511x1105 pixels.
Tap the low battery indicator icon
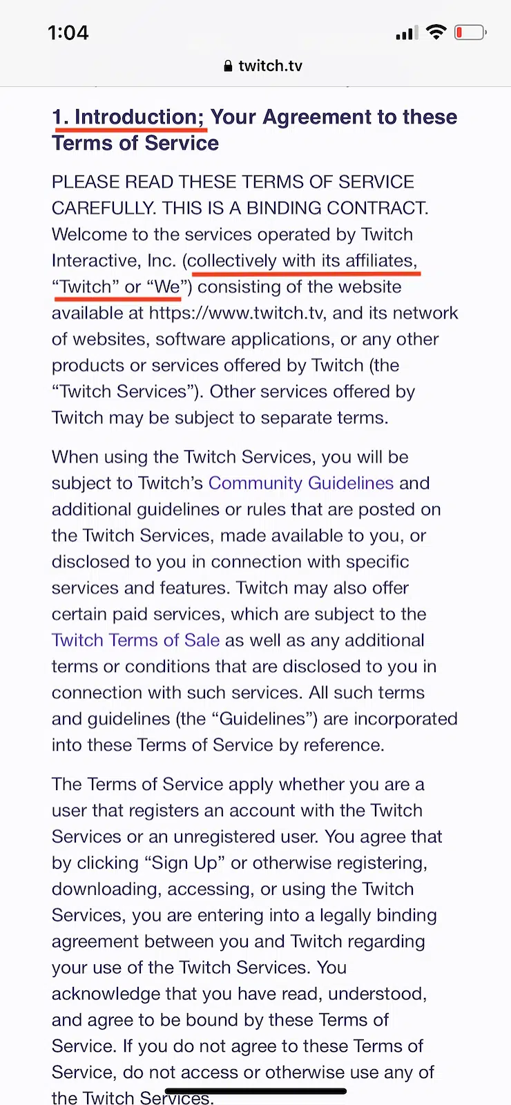(x=470, y=32)
